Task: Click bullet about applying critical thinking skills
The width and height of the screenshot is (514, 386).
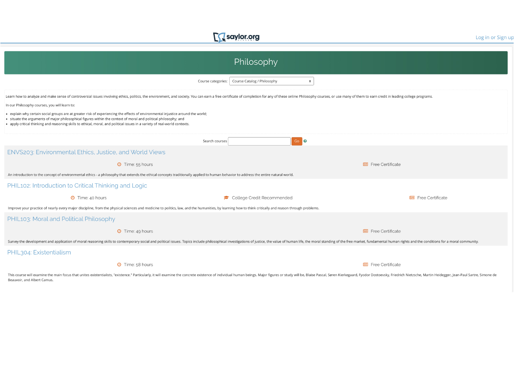Action: click(100, 124)
